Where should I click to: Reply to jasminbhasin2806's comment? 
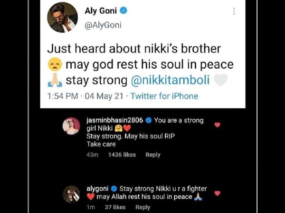click(153, 155)
